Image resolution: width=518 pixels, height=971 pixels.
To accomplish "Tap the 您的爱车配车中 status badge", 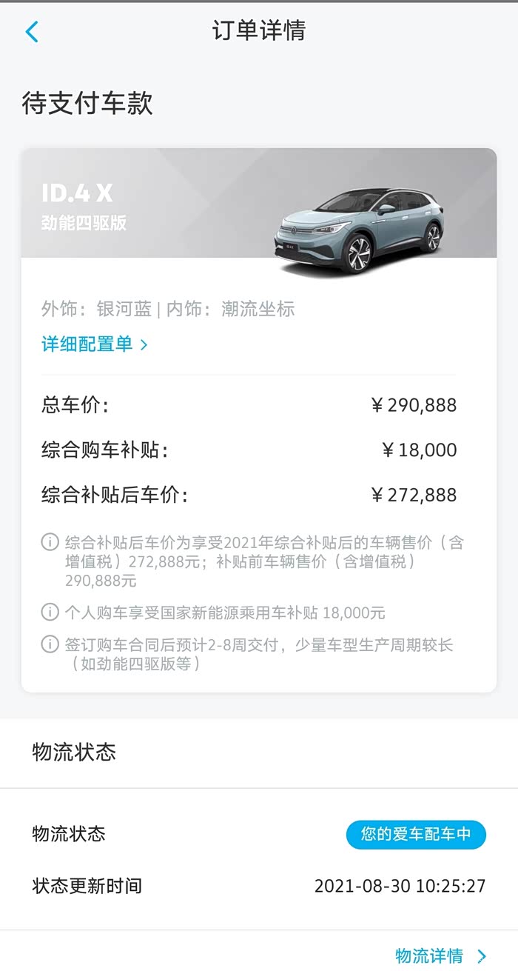I will coord(416,834).
